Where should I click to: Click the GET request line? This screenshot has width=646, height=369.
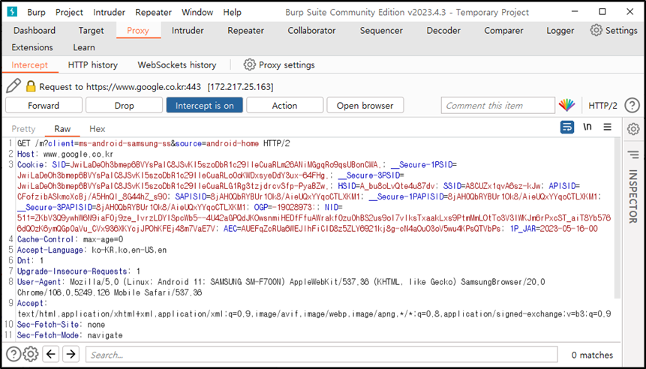coord(153,144)
